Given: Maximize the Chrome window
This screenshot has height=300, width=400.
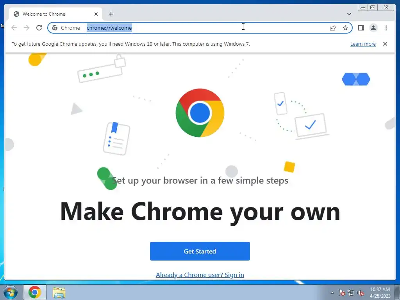Looking at the screenshot, I should tap(373, 7).
